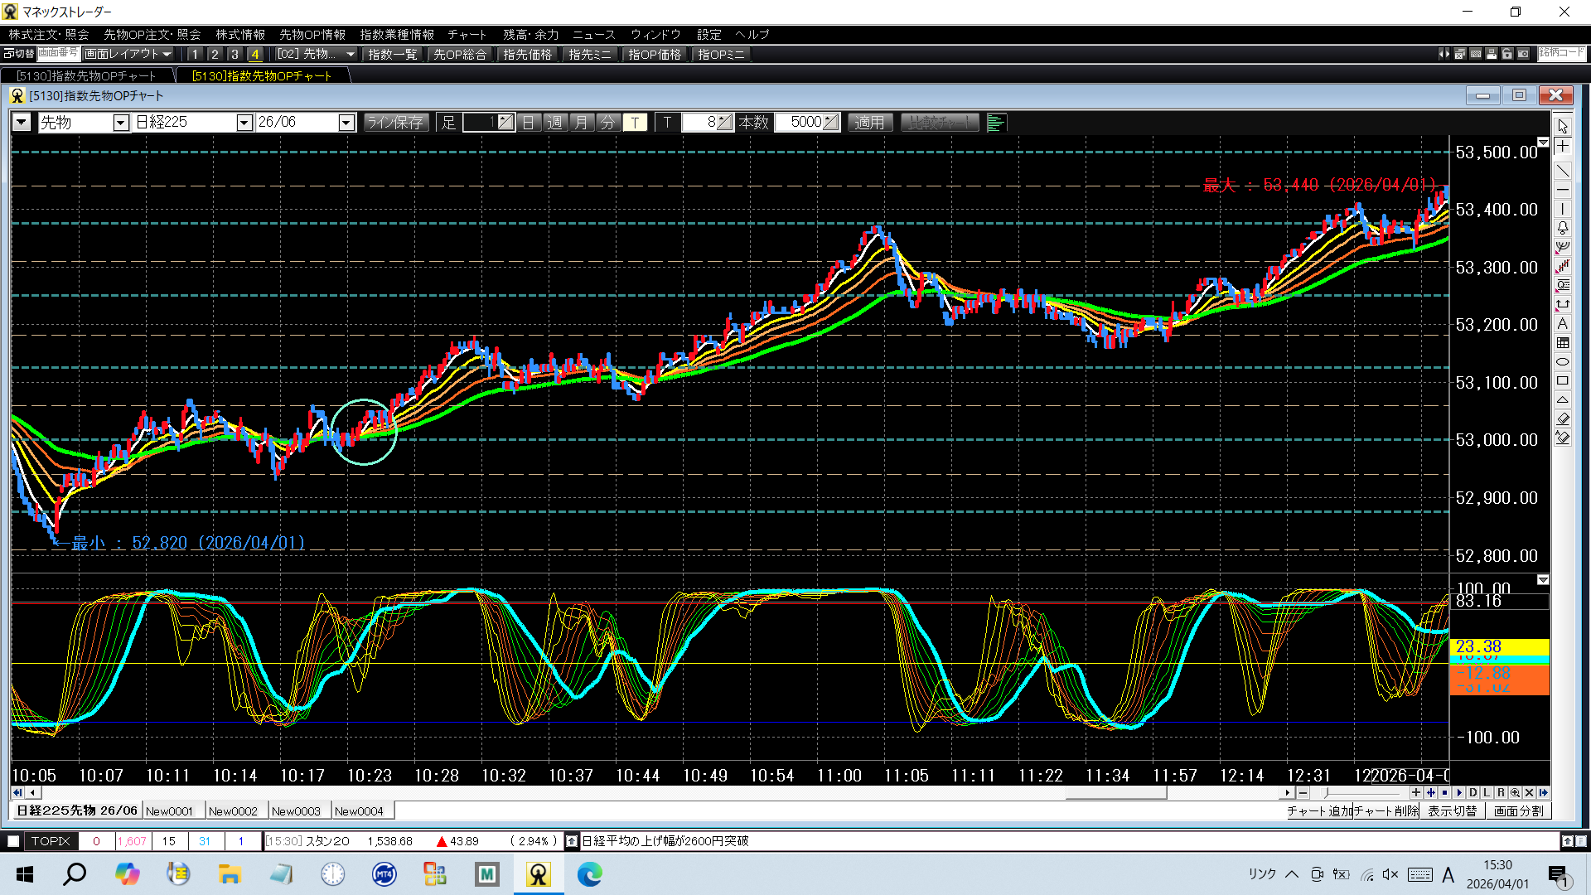This screenshot has height=895, width=1591.
Task: Click the 画面分割 button
Action: click(1518, 811)
